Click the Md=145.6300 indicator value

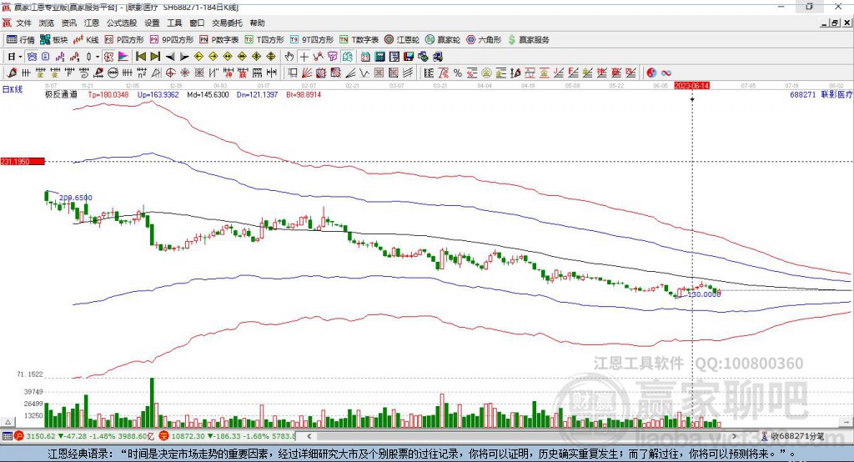(208, 94)
